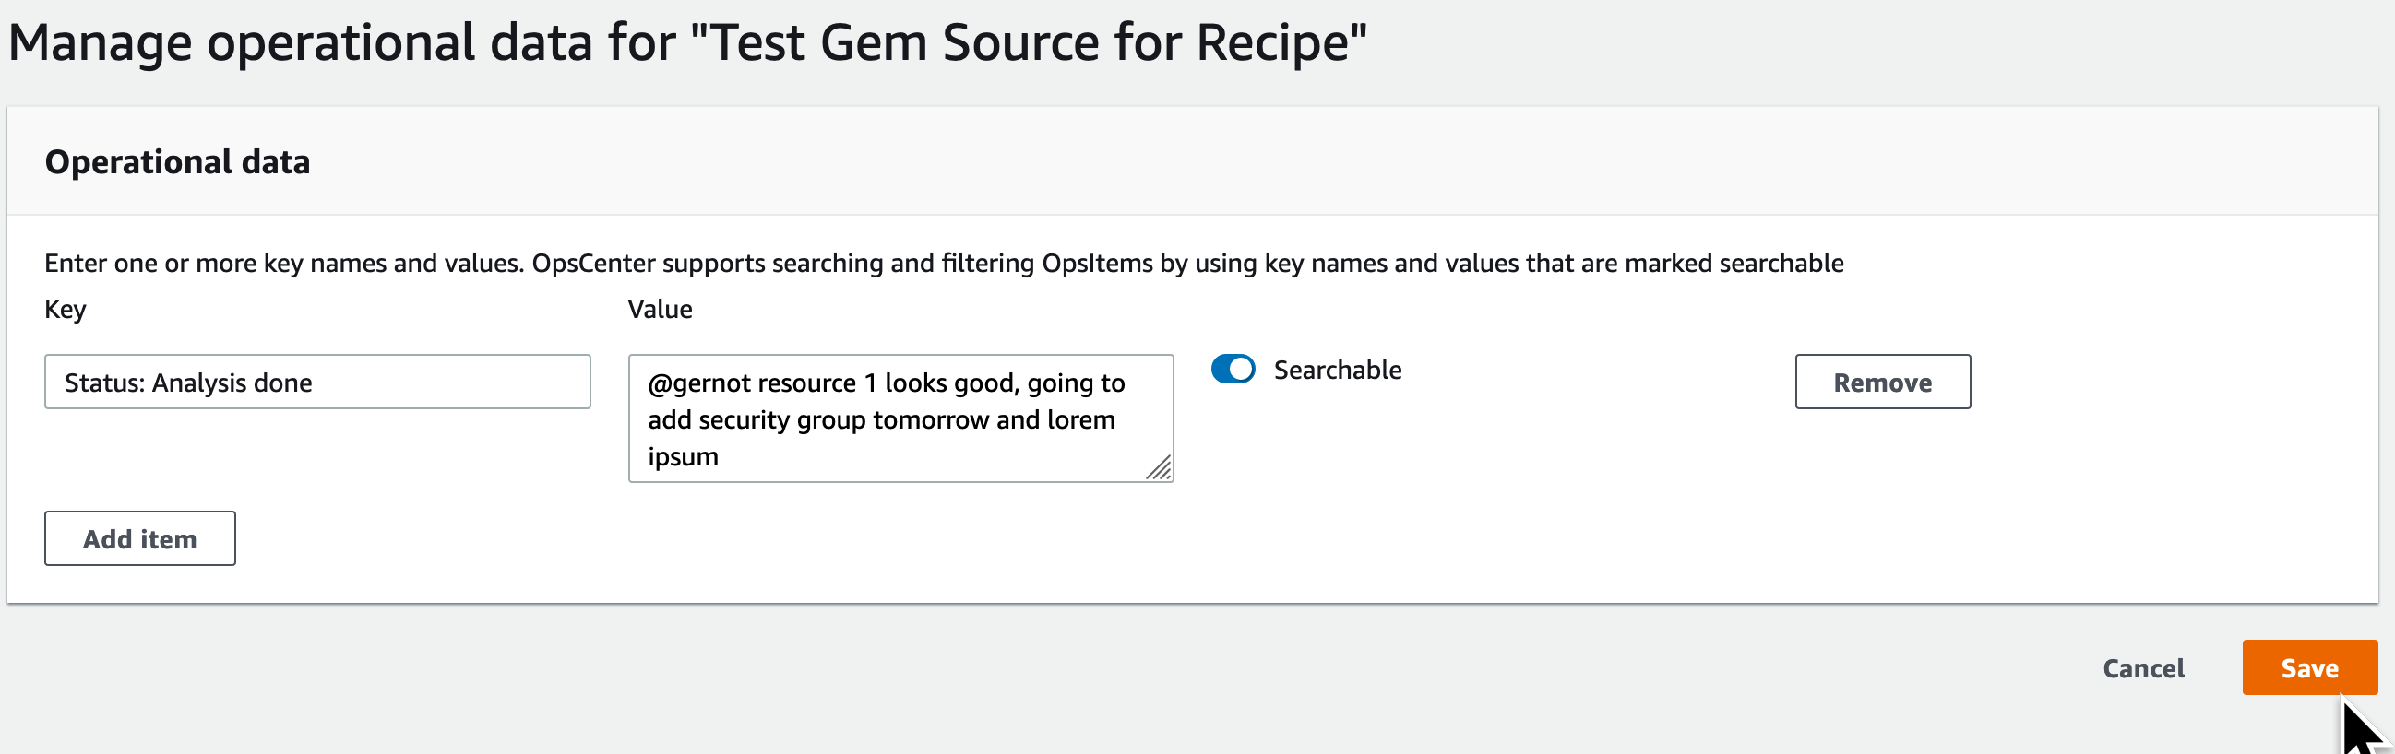Focus the Key field containing Status: Analysis done
2395x754 pixels.
317,382
